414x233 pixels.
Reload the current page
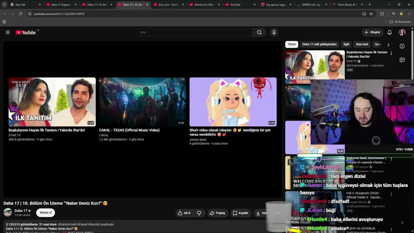tap(20, 14)
